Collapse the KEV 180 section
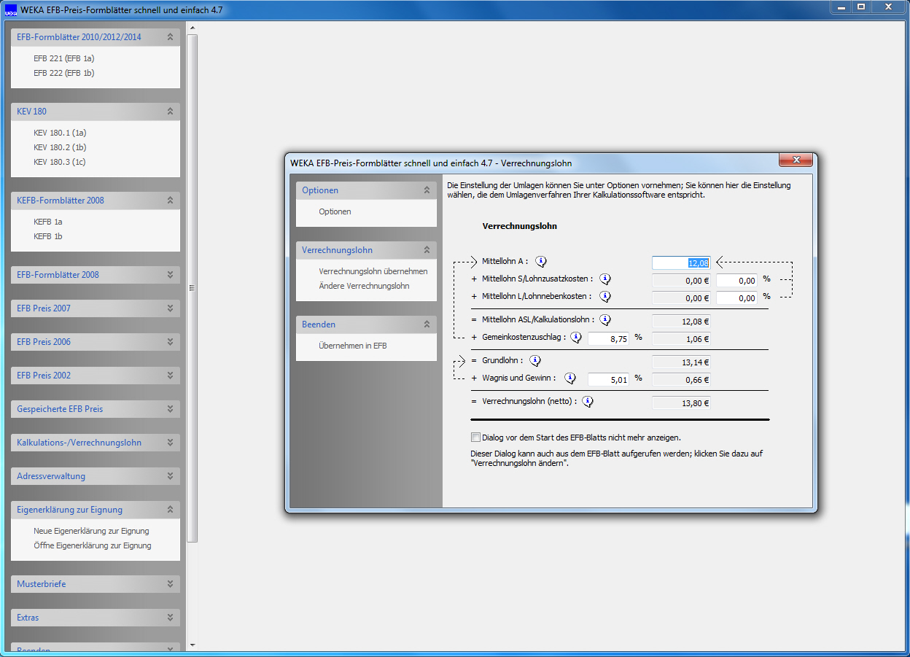 point(170,112)
